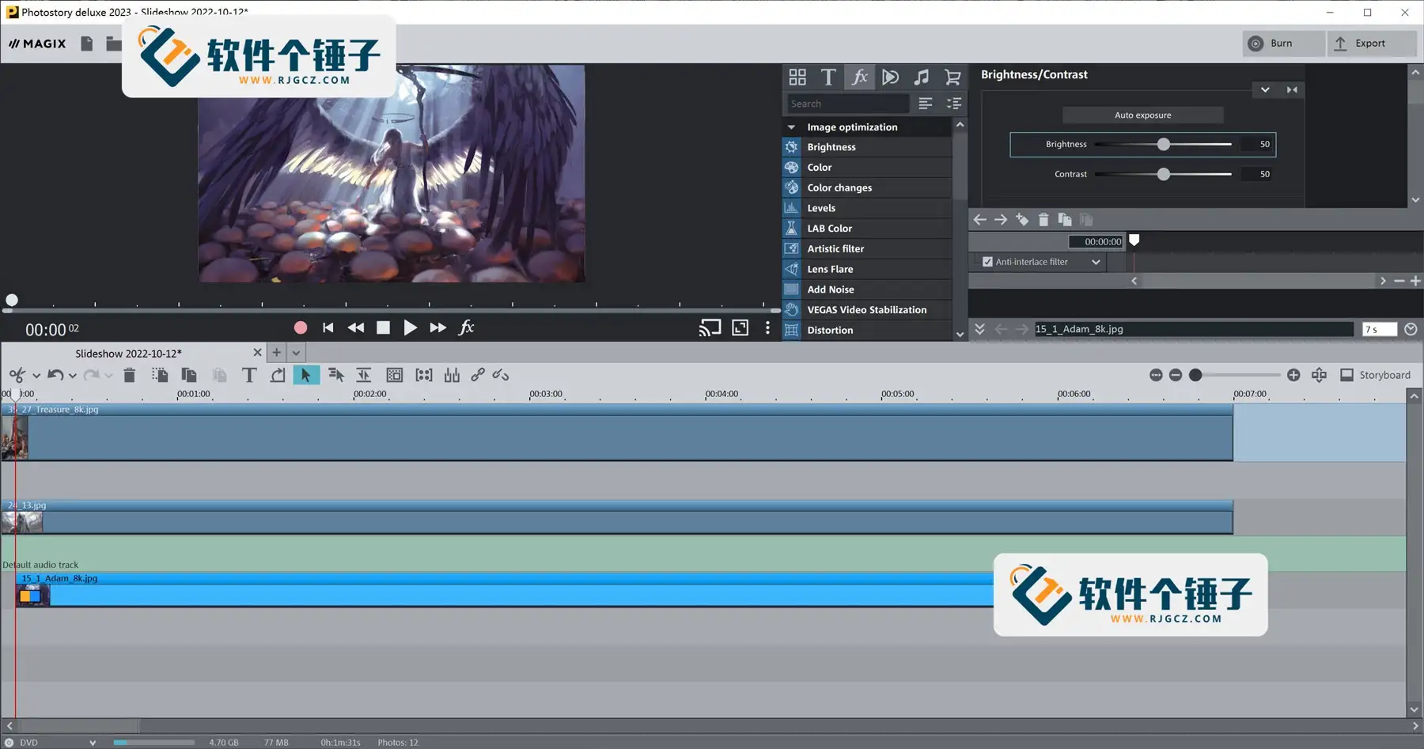The width and height of the screenshot is (1424, 749).
Task: Jump to start of slideshow
Action: (x=328, y=327)
